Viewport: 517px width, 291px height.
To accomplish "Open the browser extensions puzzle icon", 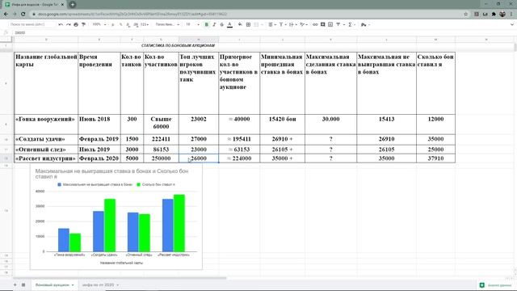I will [494, 14].
